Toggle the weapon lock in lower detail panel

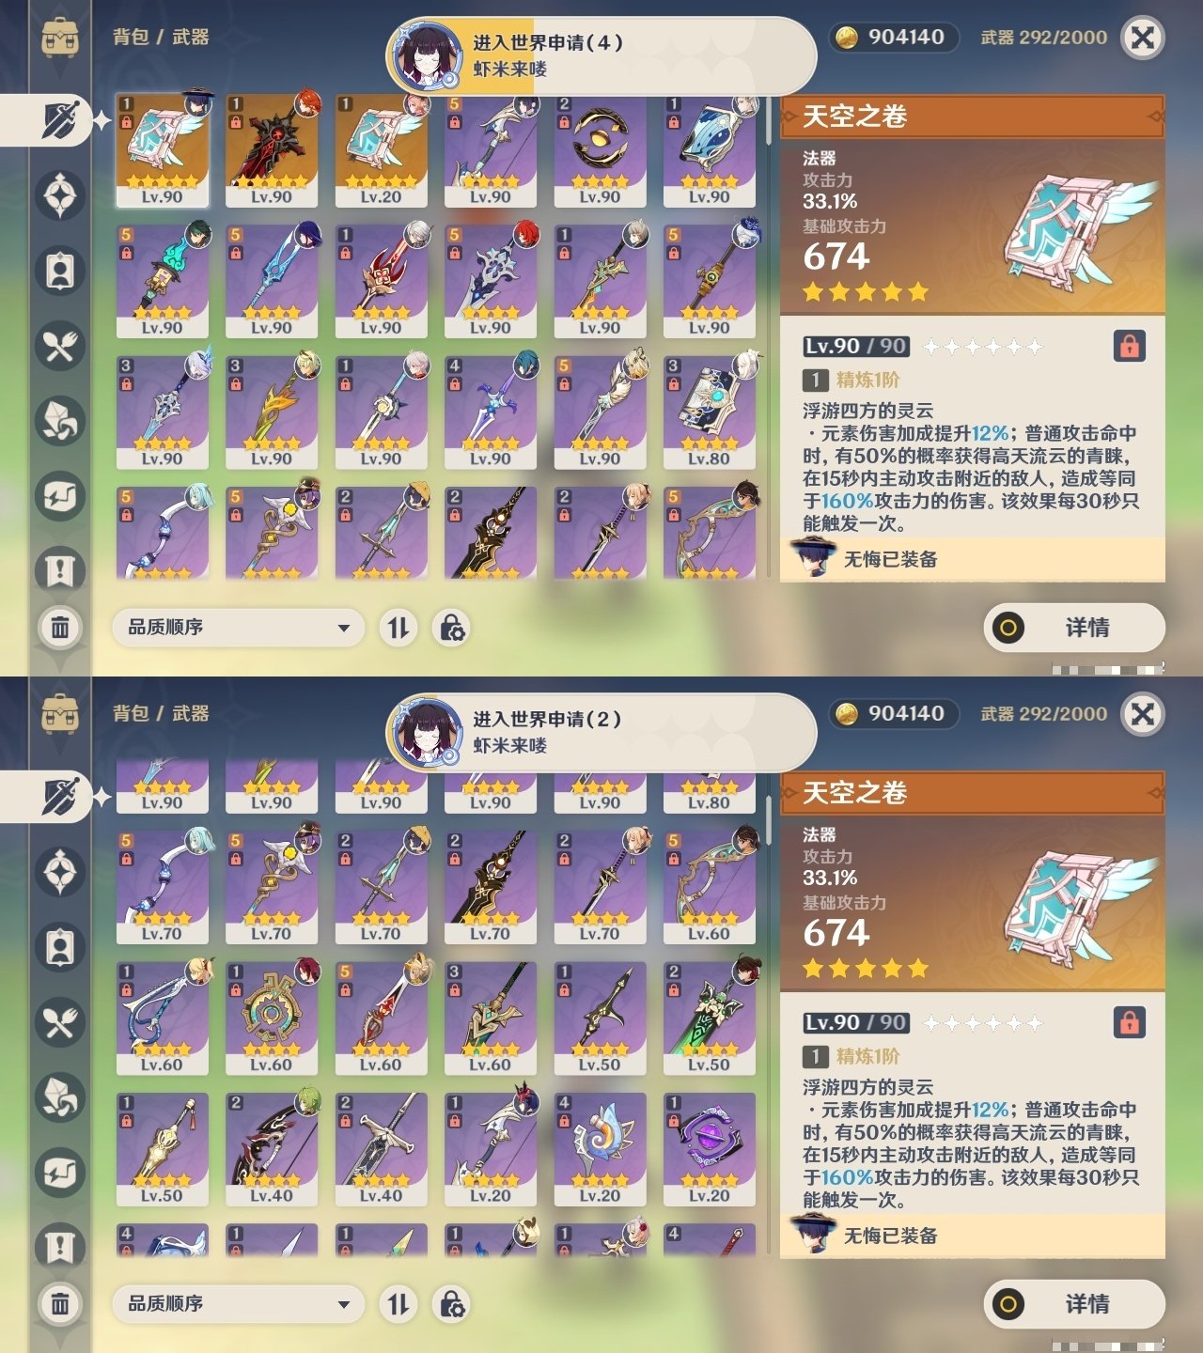(x=1129, y=1022)
